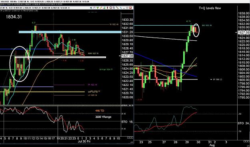Click the dark green cloud-shaped toolbar icon
250x147 pixels.
(x=91, y=8)
